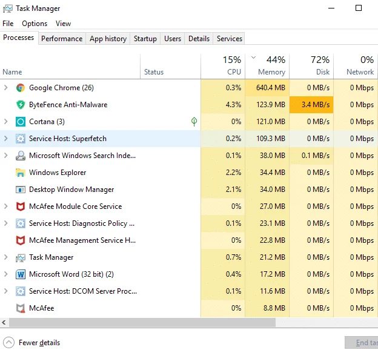Click the 109.3 MB Superfetch memory value
Viewport: 378px width, 350px height.
point(271,139)
